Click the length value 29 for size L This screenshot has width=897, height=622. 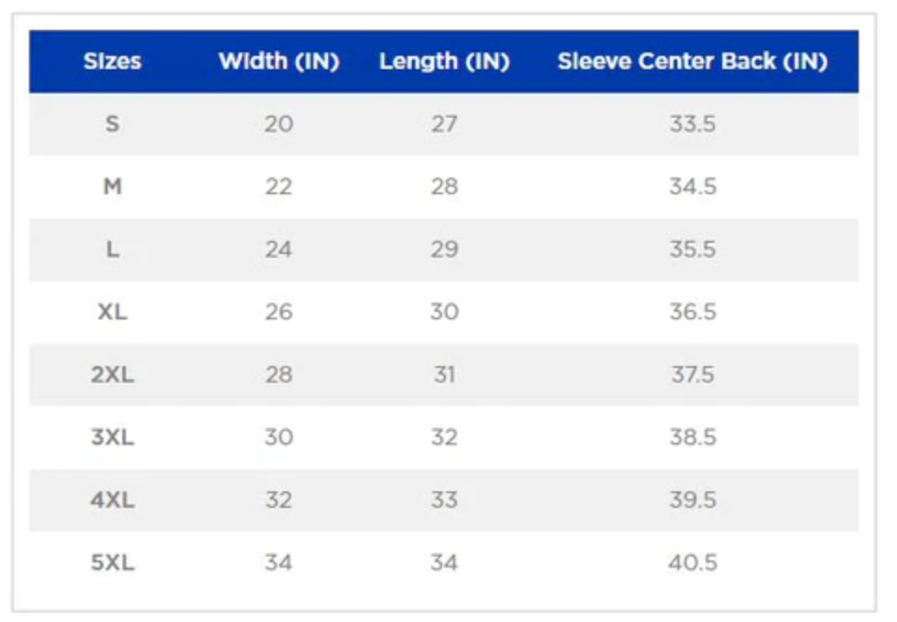[444, 249]
